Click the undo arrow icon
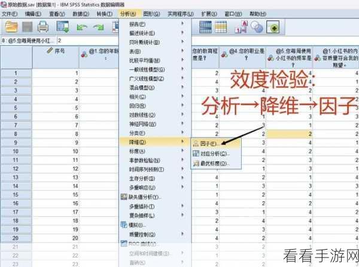Screen dimensions: 359x267 (82, 27)
